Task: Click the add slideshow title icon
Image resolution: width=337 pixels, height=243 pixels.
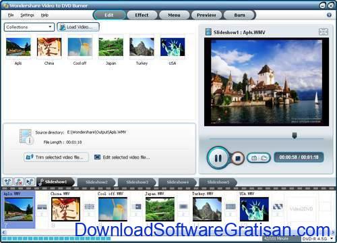Action: coord(7,182)
